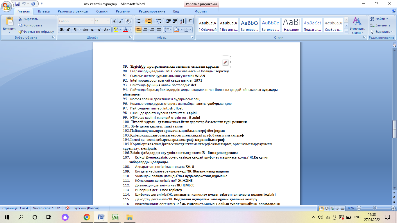The width and height of the screenshot is (397, 223).
Task: Decrease paragraph indent
Action: coord(168,21)
